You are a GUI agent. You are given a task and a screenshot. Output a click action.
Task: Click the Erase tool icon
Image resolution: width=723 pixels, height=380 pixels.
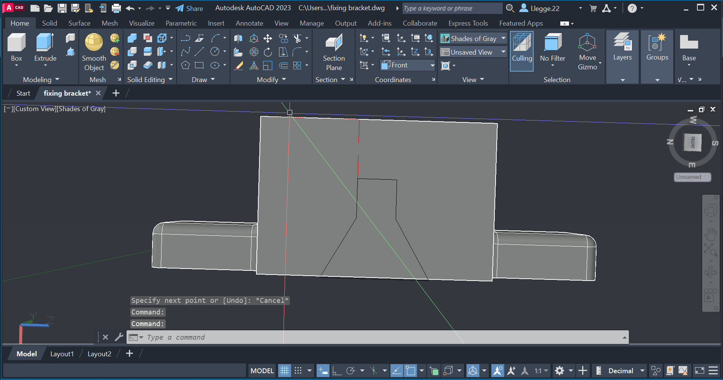click(238, 66)
